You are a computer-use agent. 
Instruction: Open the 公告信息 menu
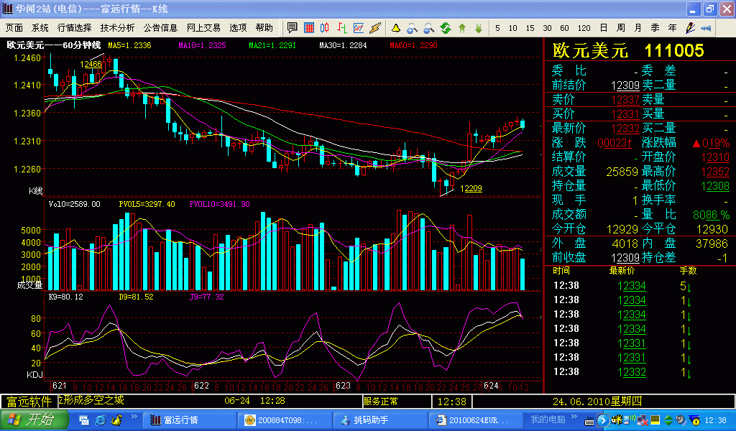[160, 28]
